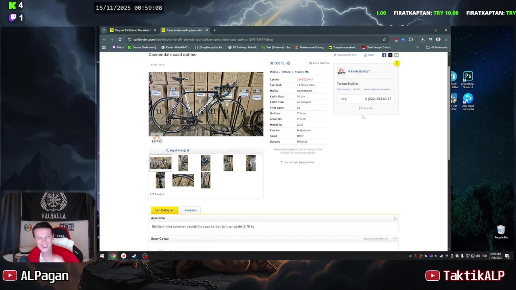Click the Ortaca breadcrumb link
516x290 pixels.
pos(286,72)
